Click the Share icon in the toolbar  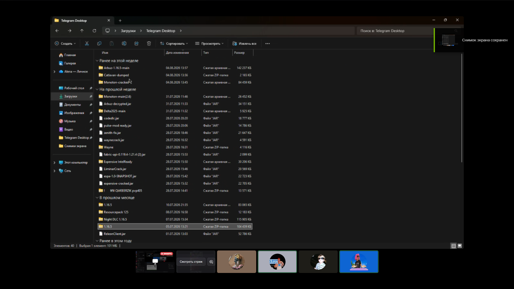(x=137, y=43)
